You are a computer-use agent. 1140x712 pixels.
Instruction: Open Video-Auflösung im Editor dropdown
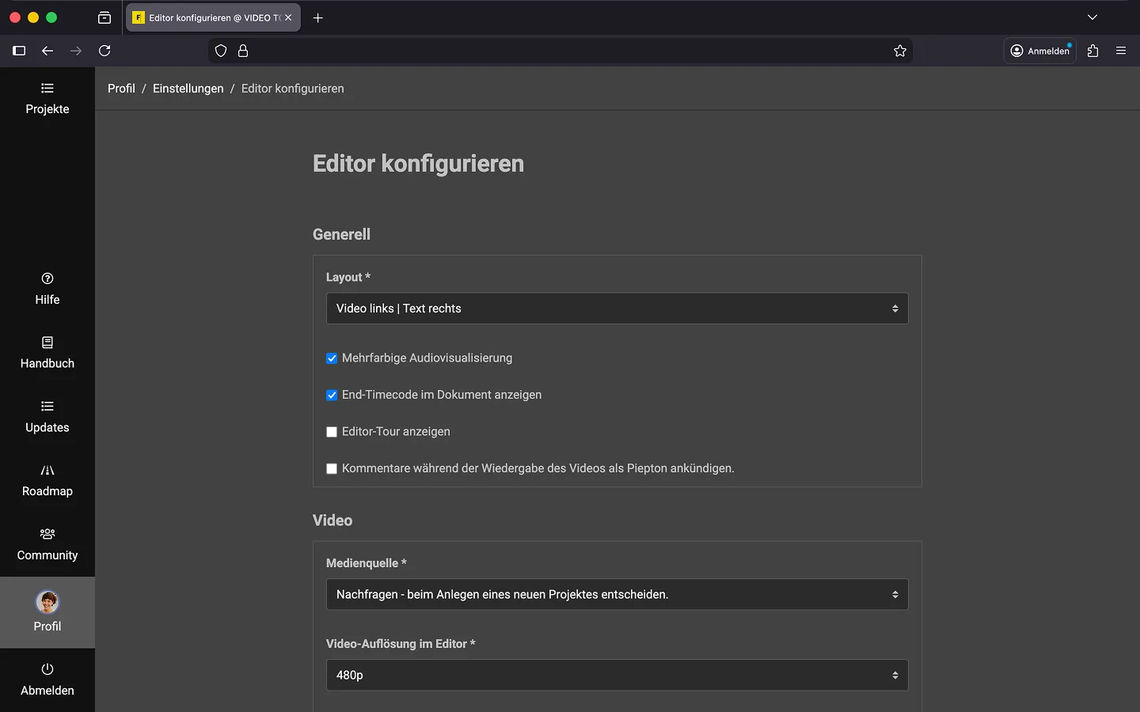click(x=617, y=675)
